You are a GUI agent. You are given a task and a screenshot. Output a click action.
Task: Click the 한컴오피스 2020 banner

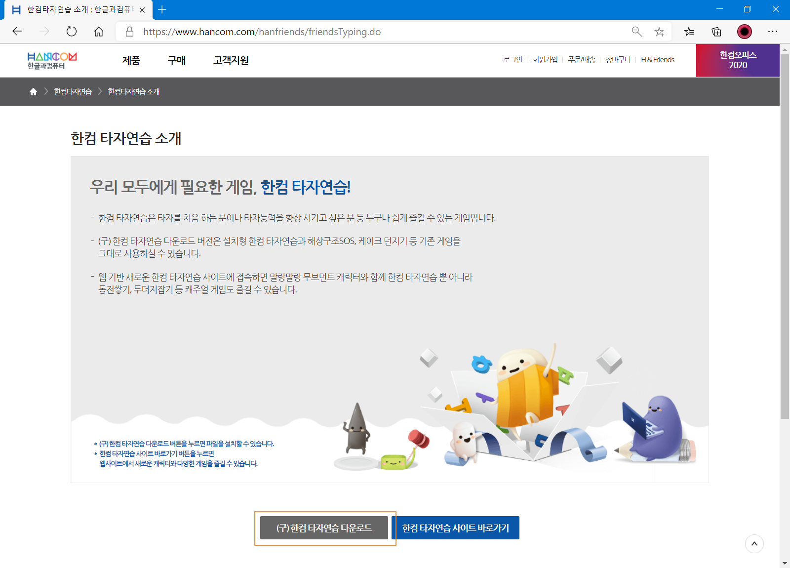point(738,60)
